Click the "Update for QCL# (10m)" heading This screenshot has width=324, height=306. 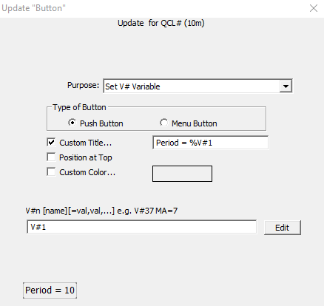(161, 23)
